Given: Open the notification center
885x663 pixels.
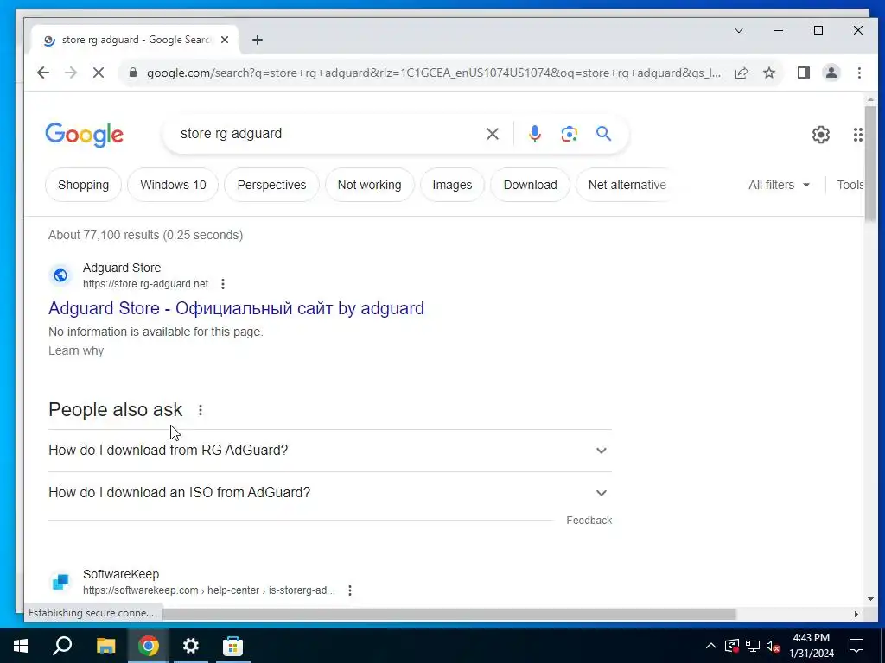Looking at the screenshot, I should click(856, 646).
